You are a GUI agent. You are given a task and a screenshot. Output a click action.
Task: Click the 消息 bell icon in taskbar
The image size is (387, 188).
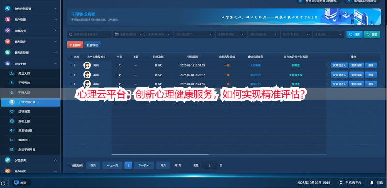372,183
